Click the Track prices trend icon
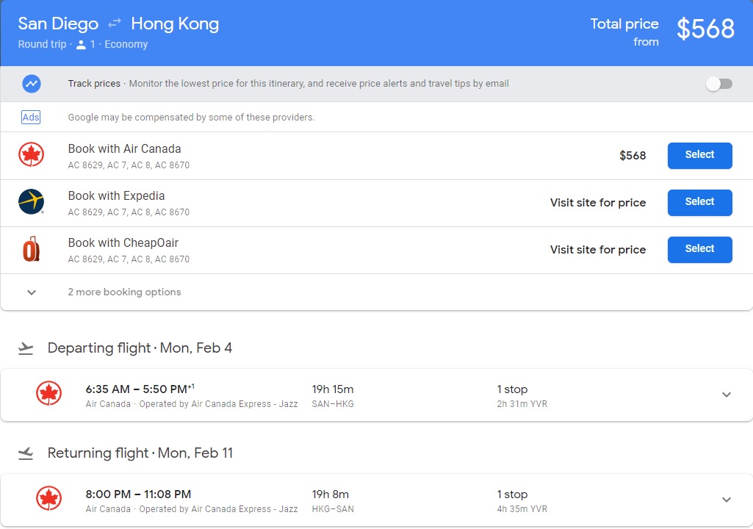The image size is (753, 529). pyautogui.click(x=32, y=84)
